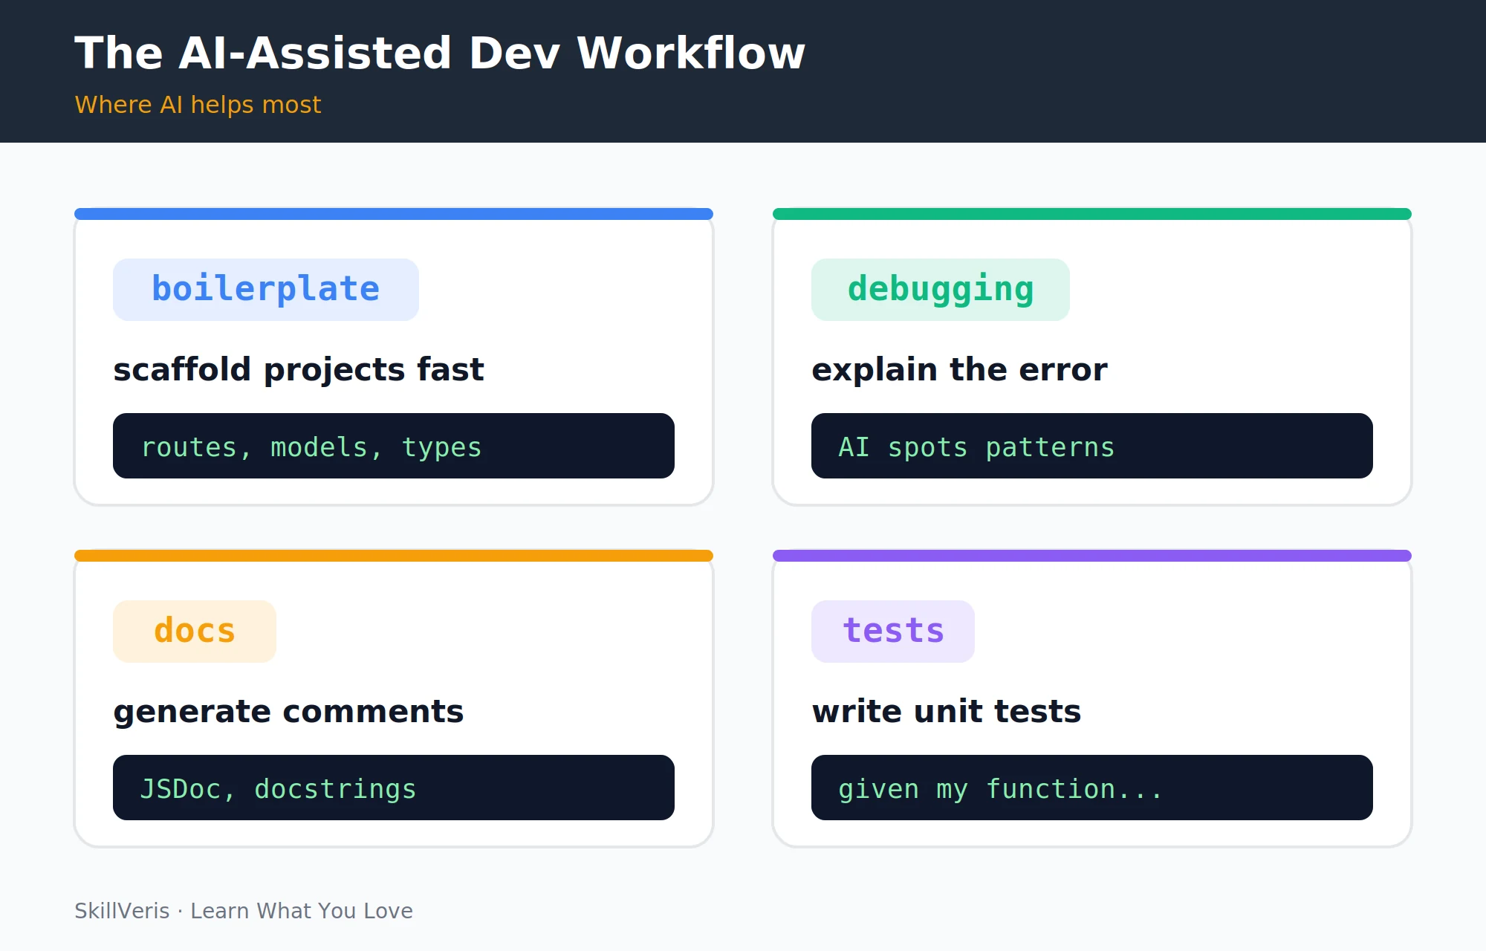Select the 'boilerplate' tag badge
This screenshot has height=951, width=1486.
click(x=266, y=290)
